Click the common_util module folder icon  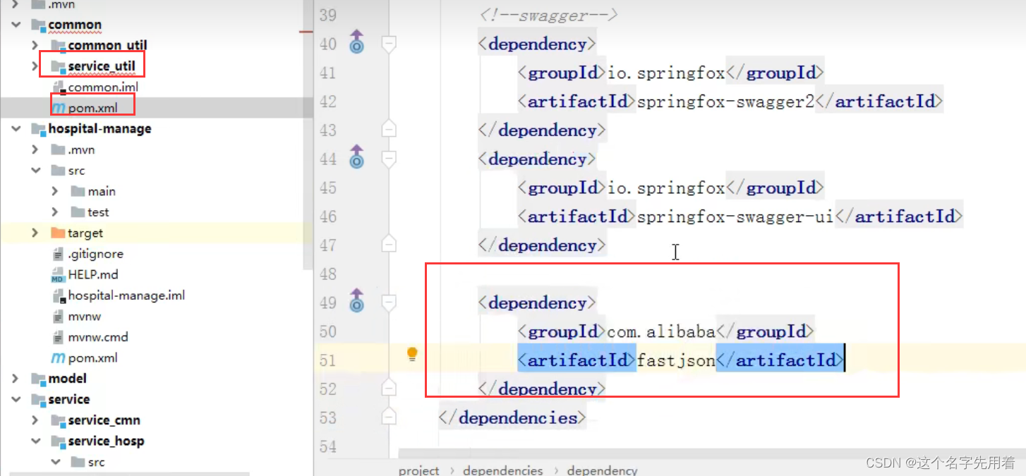[x=59, y=46]
